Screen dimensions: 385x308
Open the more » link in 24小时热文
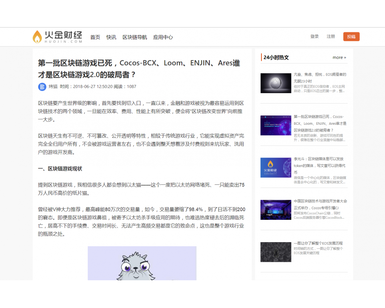[x=339, y=57]
